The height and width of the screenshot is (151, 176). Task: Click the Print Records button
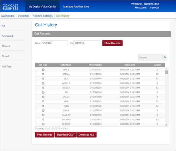[x=45, y=135]
